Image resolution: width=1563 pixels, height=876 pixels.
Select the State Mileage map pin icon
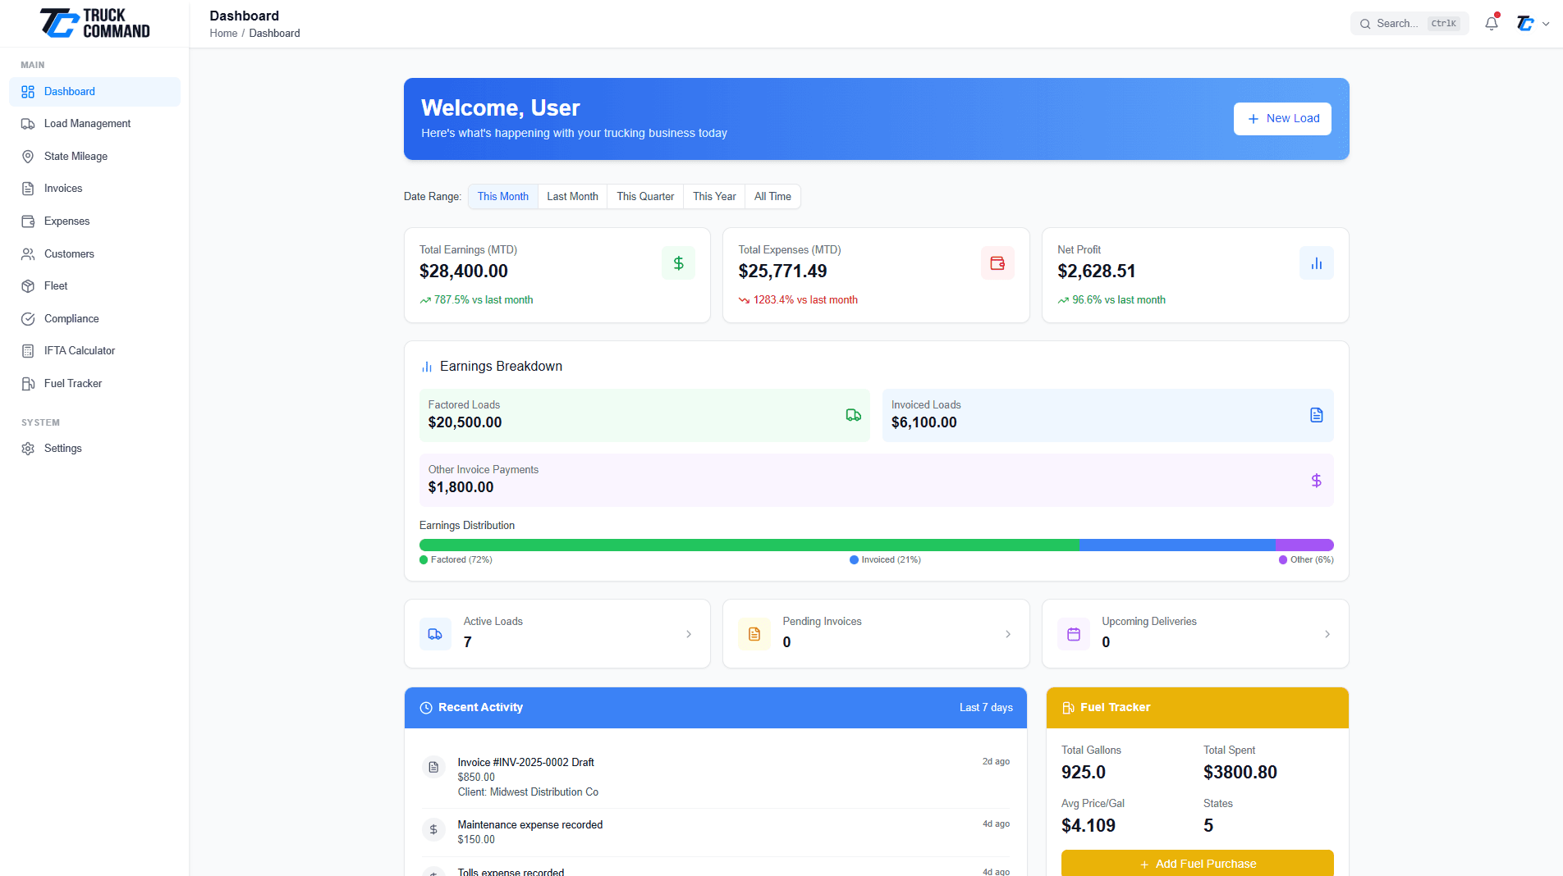28,157
